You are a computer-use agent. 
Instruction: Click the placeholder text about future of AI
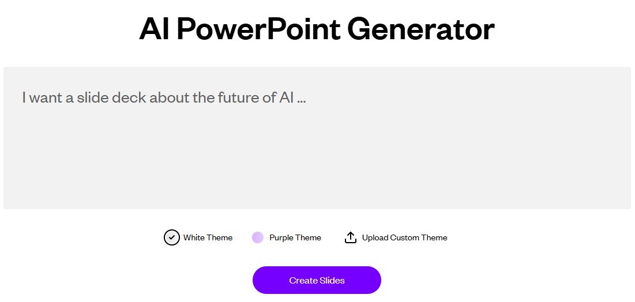click(164, 97)
